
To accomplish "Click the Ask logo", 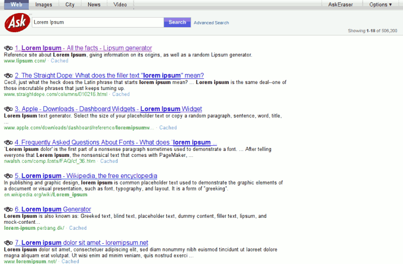I will tap(17, 23).
